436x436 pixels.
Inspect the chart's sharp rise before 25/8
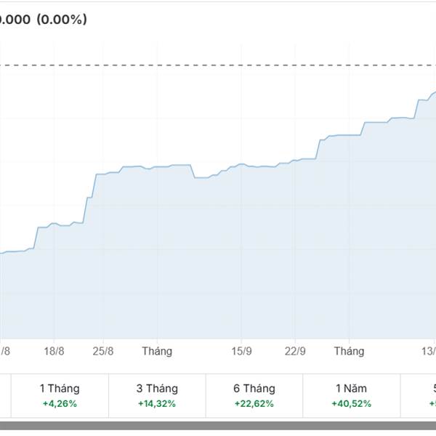(x=92, y=186)
